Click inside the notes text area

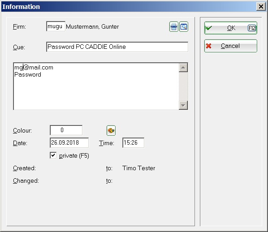[96, 86]
